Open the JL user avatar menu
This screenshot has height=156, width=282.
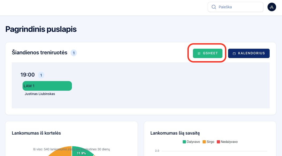tap(272, 7)
